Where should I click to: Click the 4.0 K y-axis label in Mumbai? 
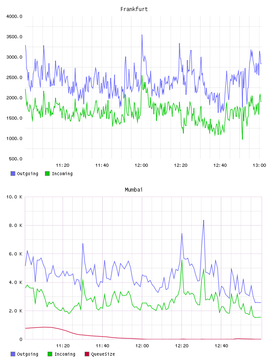point(15,283)
